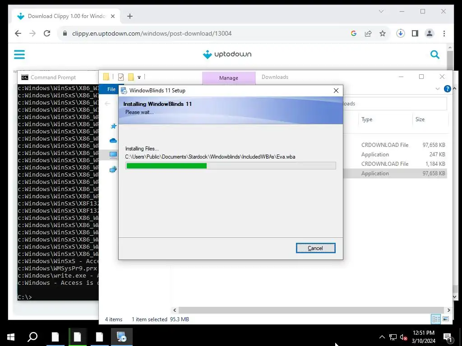This screenshot has width=462, height=346.
Task: Select the selected 97,658 KB Application row
Action: pyautogui.click(x=395, y=173)
